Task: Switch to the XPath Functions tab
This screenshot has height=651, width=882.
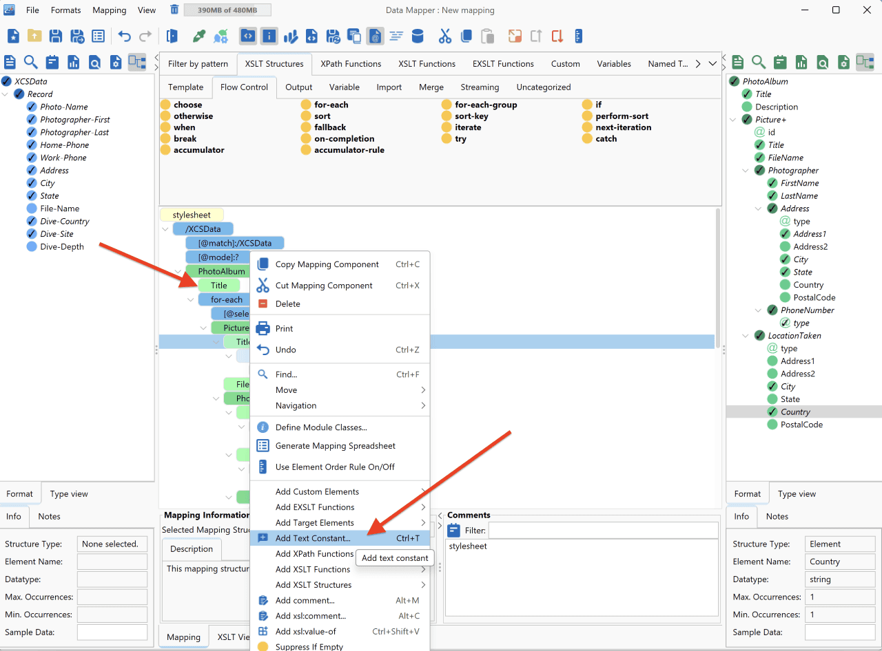Action: [x=351, y=64]
